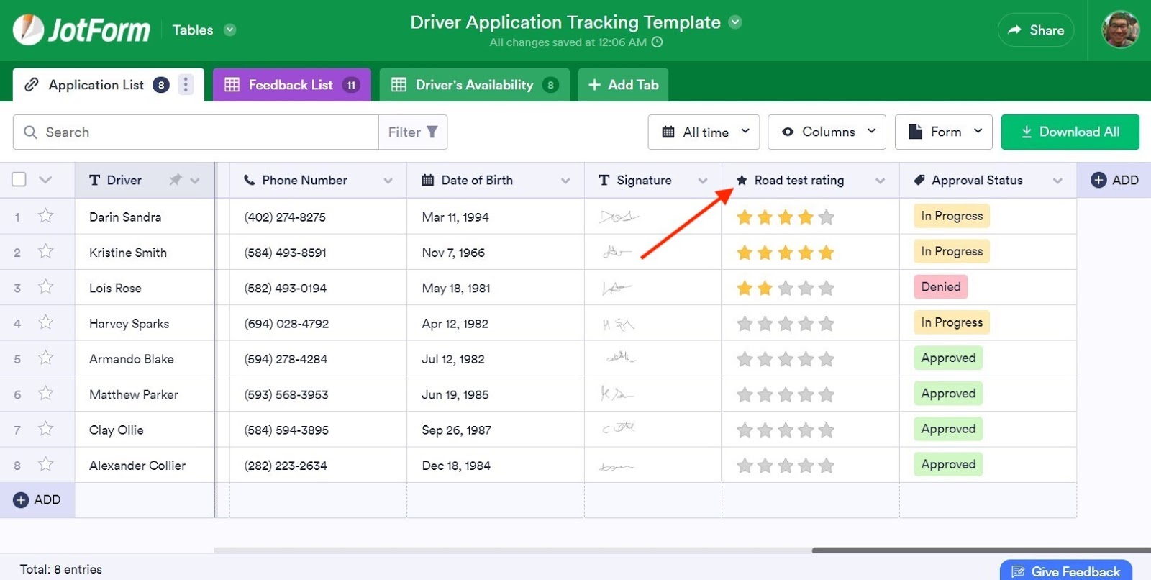Add new row at table bottom

pyautogui.click(x=37, y=500)
